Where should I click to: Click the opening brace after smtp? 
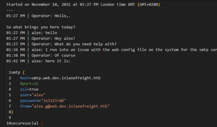tap(23, 72)
